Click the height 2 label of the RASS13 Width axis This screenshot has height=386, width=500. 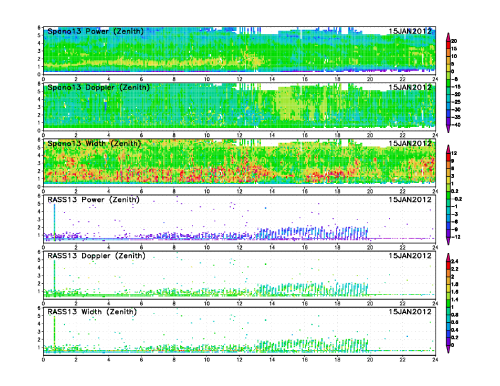coord(39,339)
